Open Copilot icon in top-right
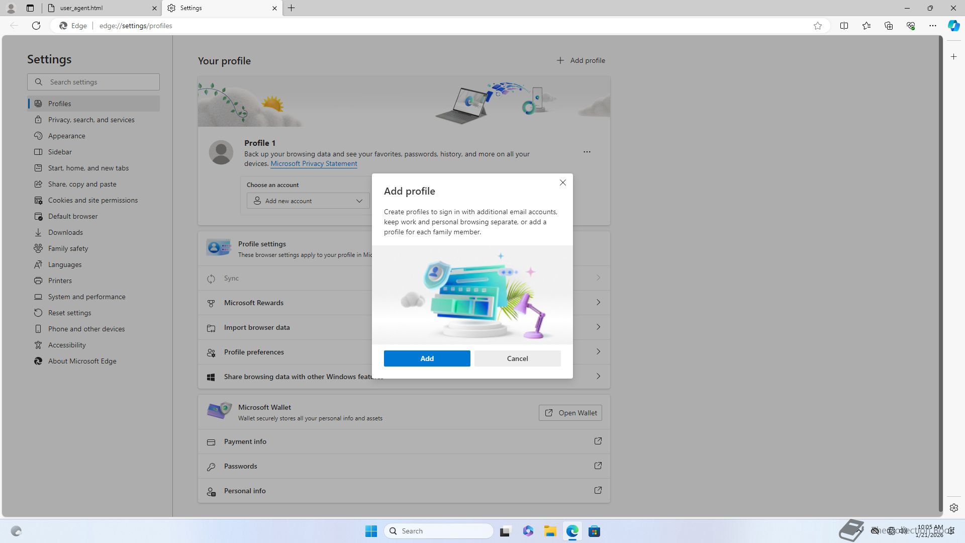This screenshot has height=543, width=965. tap(953, 26)
